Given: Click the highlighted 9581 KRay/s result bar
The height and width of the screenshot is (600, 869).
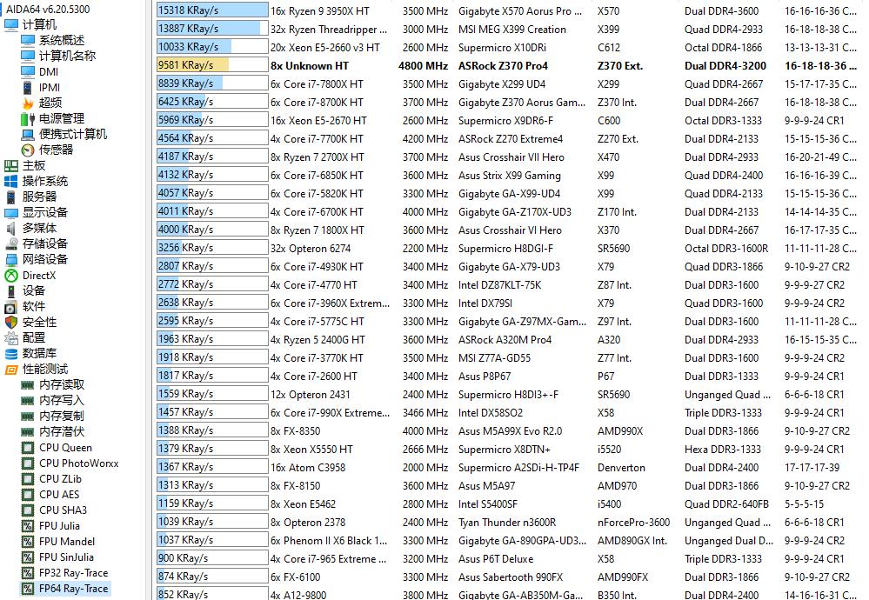Looking at the screenshot, I should 213,65.
